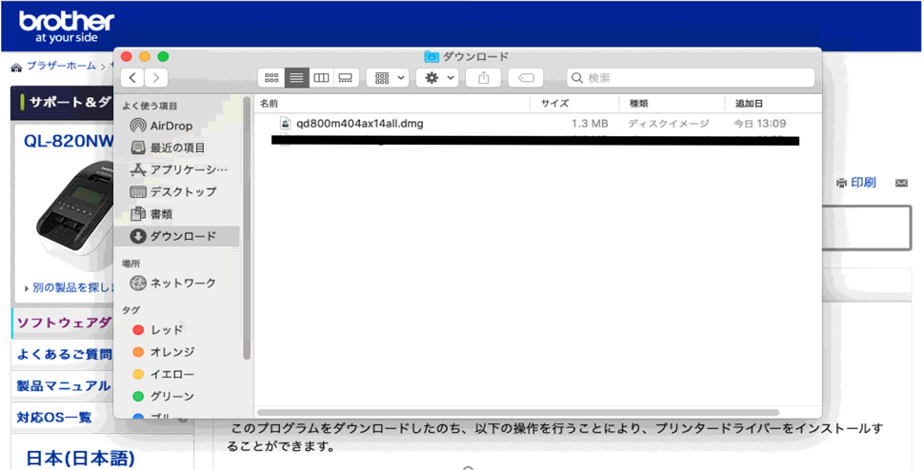This screenshot has height=470, width=924.
Task: Go back in Finder history
Action: [132, 78]
